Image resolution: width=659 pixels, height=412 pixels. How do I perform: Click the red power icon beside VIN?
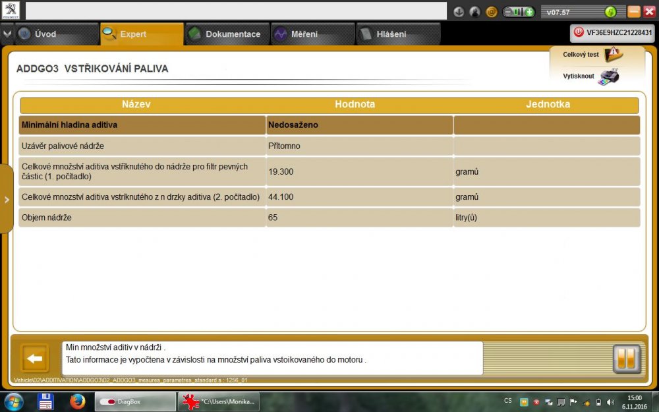[578, 32]
